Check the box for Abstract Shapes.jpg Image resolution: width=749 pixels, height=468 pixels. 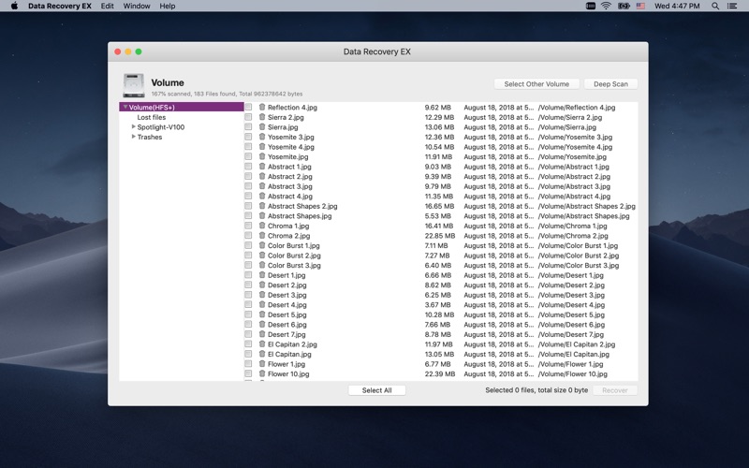point(248,216)
